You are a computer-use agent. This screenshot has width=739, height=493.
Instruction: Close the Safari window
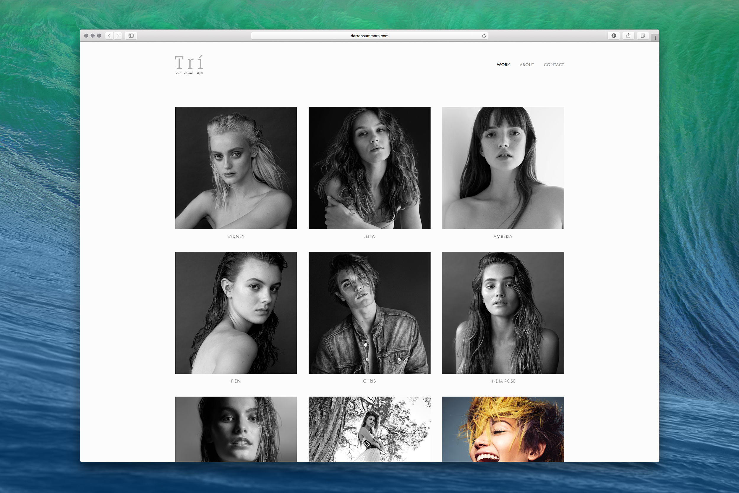tap(86, 35)
